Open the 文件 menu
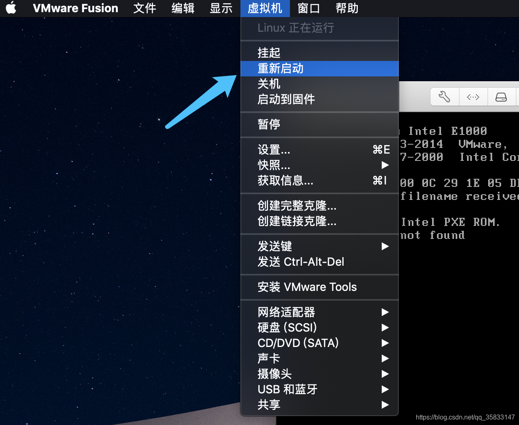Screen dimensions: 519x425 145,8
